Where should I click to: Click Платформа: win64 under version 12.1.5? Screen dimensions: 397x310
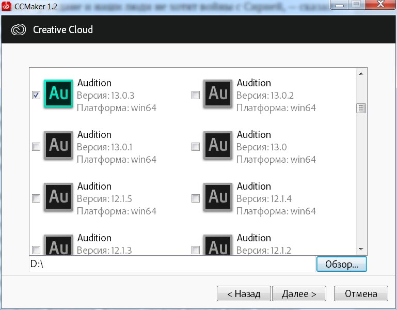coord(117,211)
